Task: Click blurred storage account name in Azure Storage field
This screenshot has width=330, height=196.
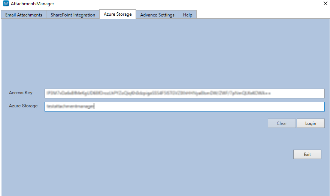Action: click(x=70, y=107)
